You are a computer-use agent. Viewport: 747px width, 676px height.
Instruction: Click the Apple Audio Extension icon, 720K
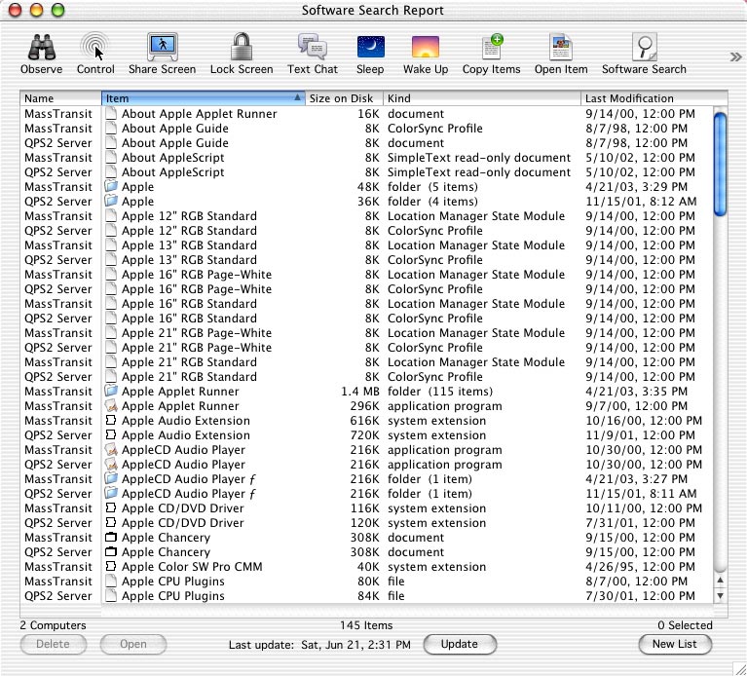[110, 435]
